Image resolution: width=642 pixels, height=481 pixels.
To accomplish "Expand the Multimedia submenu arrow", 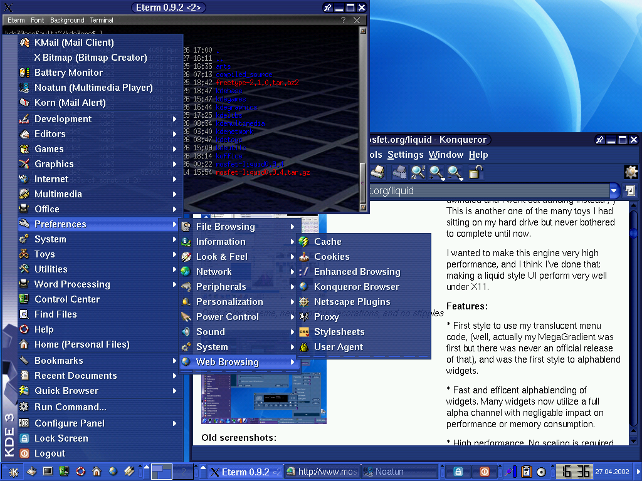I will 175,194.
